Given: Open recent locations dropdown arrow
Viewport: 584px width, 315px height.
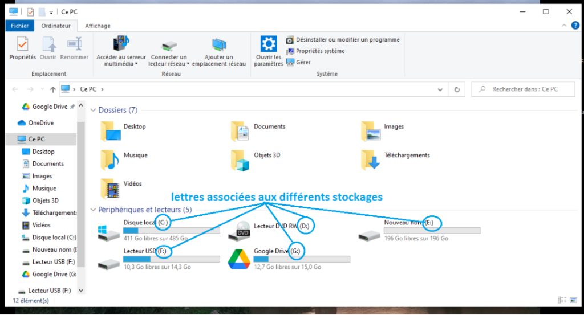Looking at the screenshot, I should pyautogui.click(x=42, y=89).
